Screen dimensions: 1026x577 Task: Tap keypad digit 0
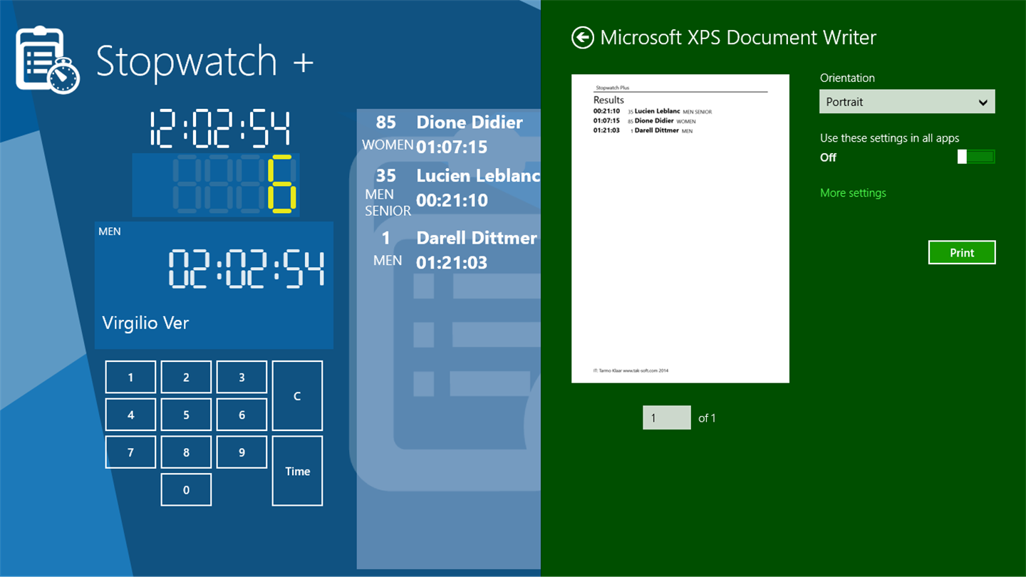pyautogui.click(x=186, y=489)
